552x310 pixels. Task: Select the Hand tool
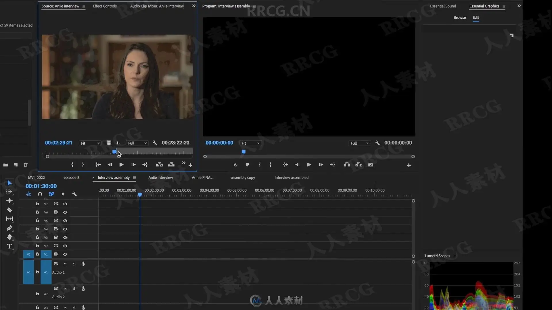(x=9, y=237)
